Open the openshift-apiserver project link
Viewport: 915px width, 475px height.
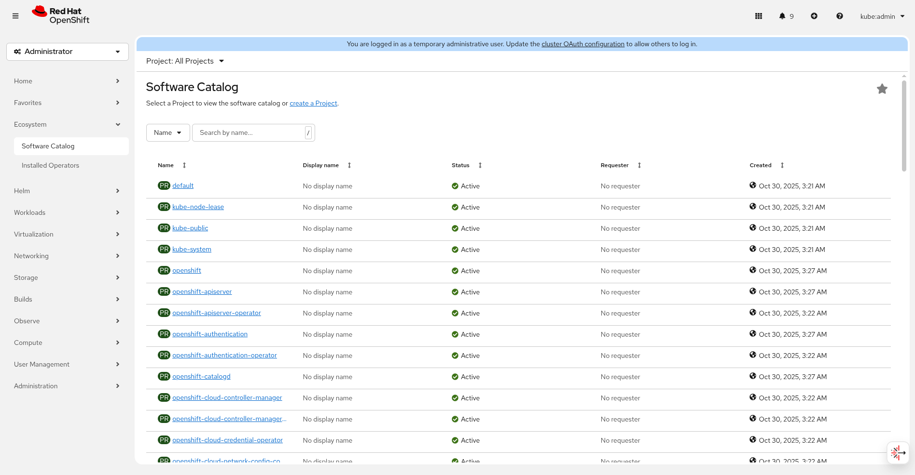click(202, 292)
